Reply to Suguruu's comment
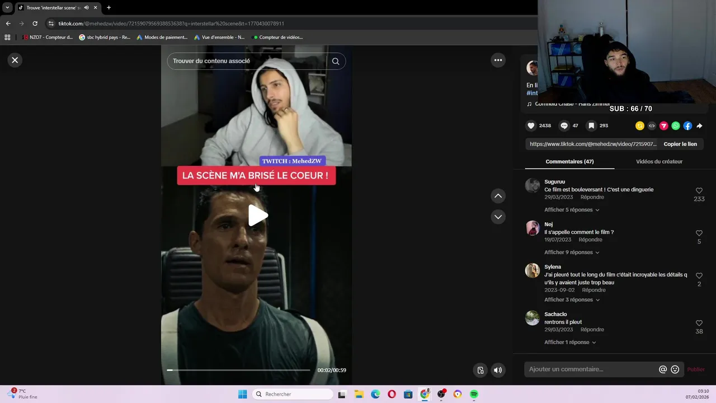Viewport: 716px width, 403px height. pyautogui.click(x=592, y=197)
